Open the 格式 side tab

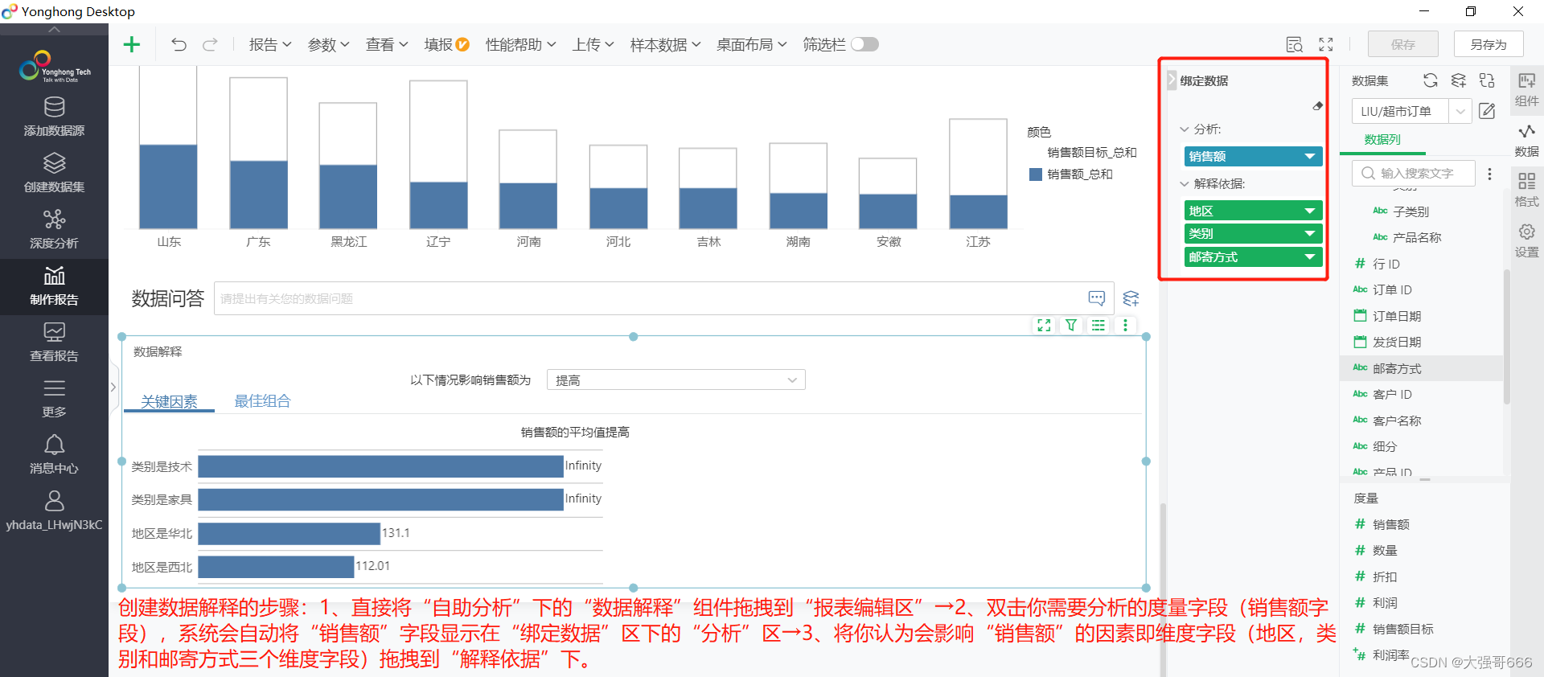pyautogui.click(x=1526, y=191)
